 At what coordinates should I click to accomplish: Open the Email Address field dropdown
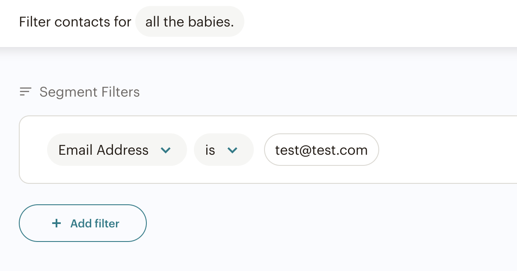click(117, 150)
